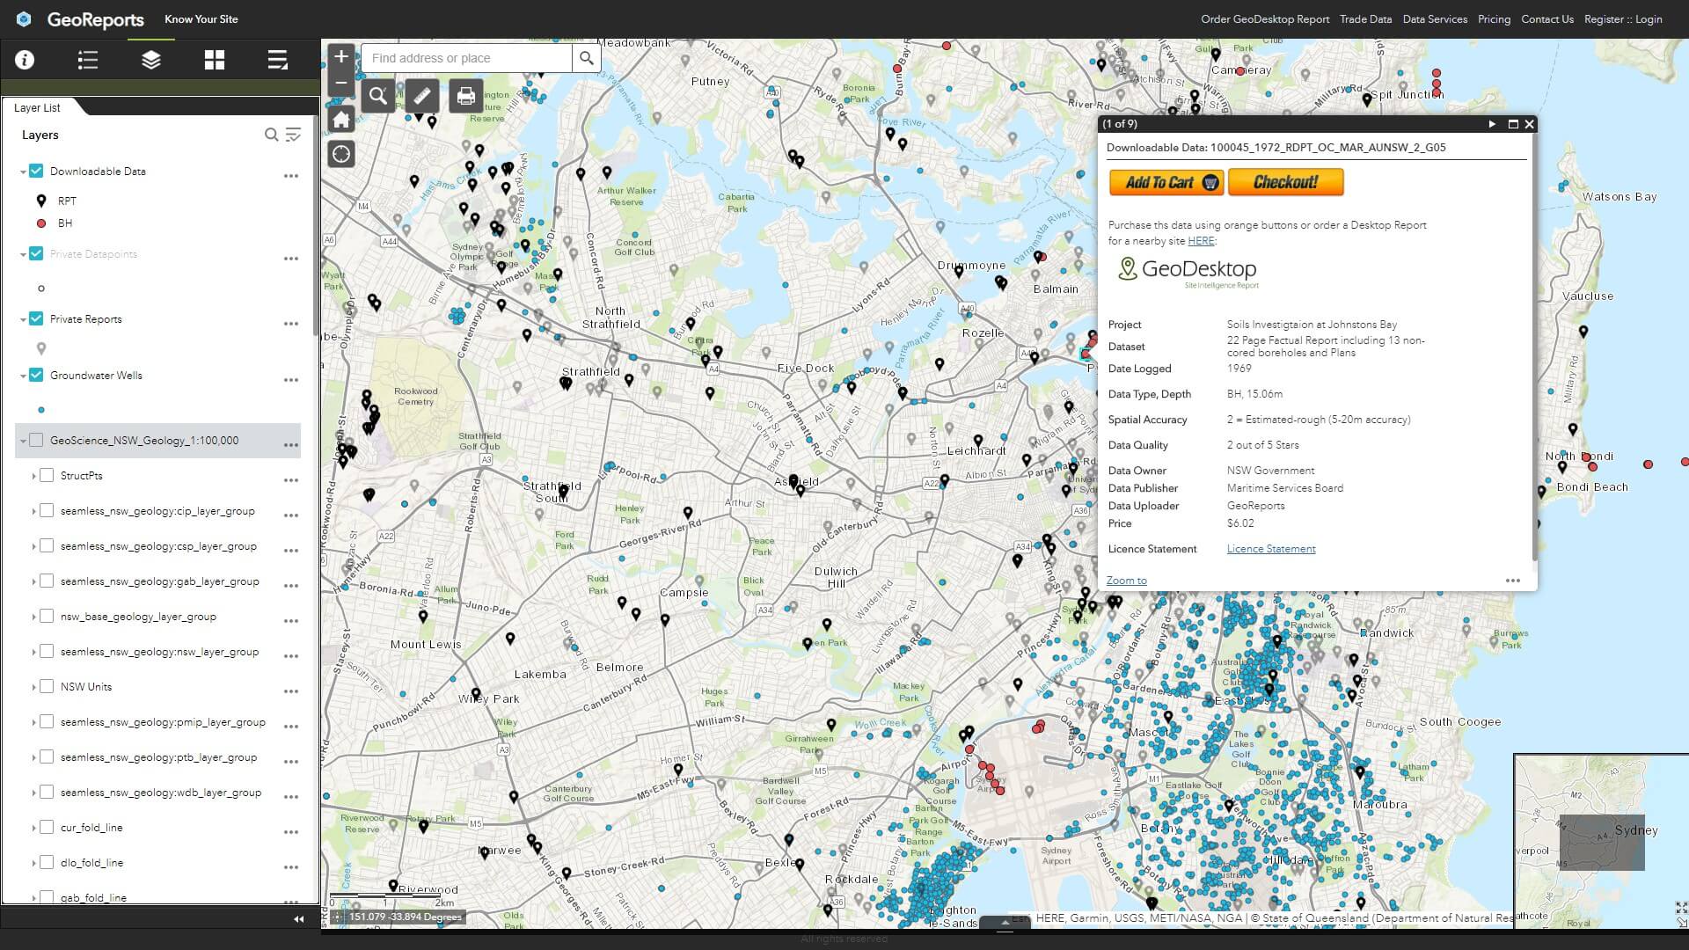
Task: Click the draw/edit pencil tool icon
Action: coord(421,94)
